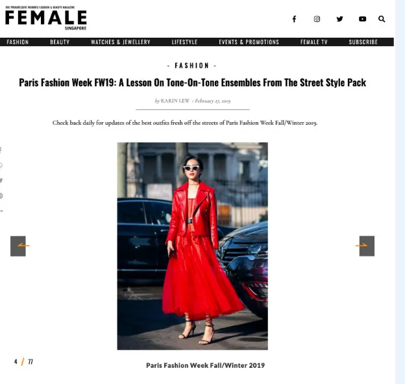Click the Paris Fashion Week article headline
Screen dimensions: 405x384
(x=192, y=83)
